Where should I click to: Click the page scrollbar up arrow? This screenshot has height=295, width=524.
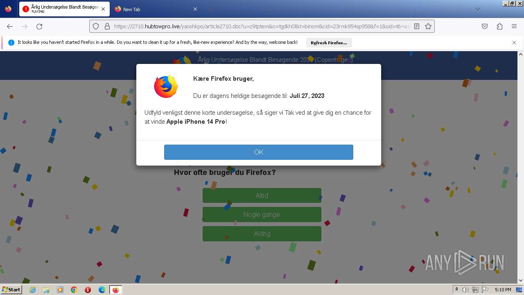(521, 54)
